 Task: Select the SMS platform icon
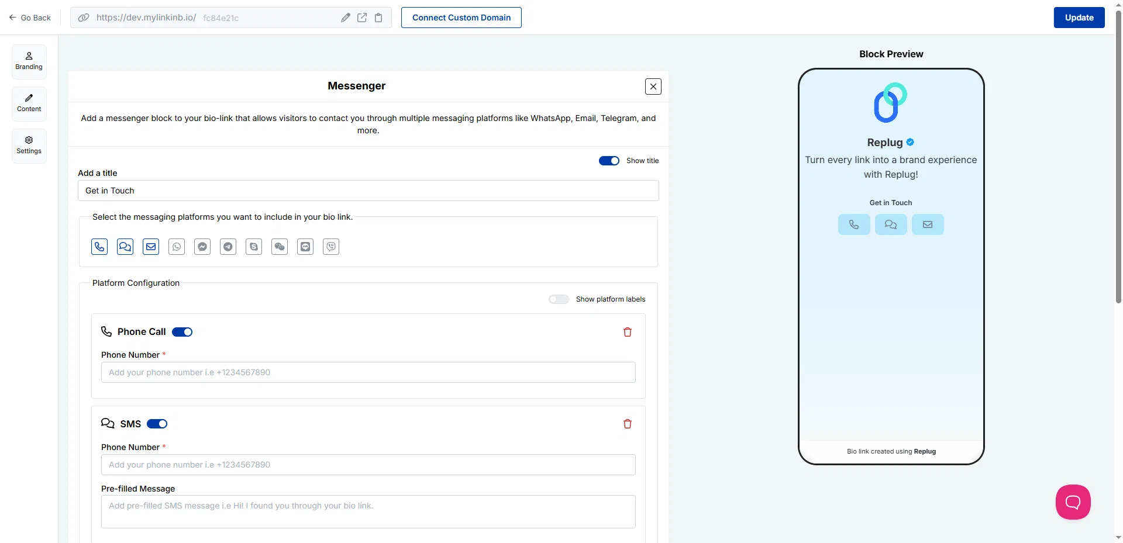(x=125, y=247)
